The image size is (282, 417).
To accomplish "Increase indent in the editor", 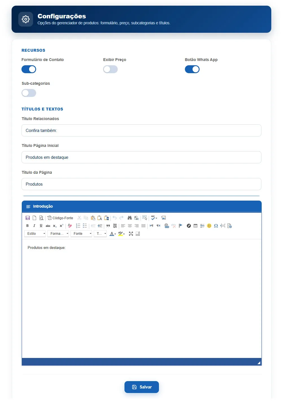I will point(100,226).
